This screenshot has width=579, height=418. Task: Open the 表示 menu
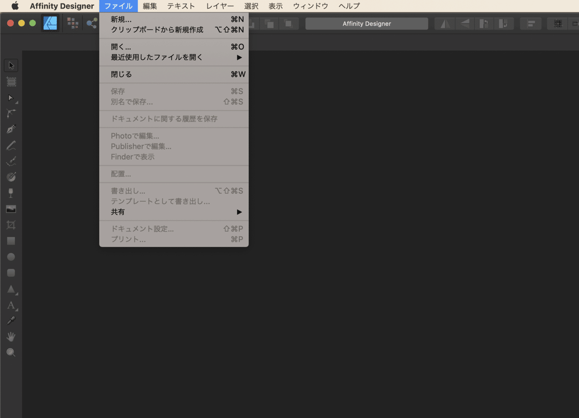[x=276, y=6]
